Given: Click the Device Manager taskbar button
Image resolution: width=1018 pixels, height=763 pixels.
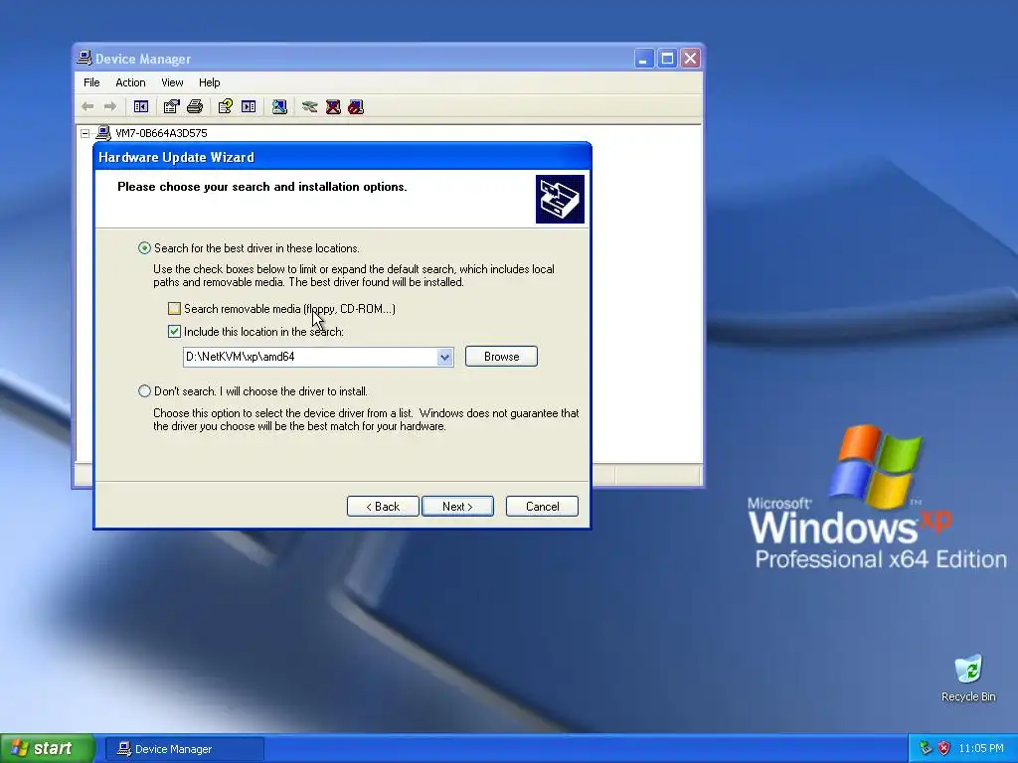Looking at the screenshot, I should tap(185, 749).
